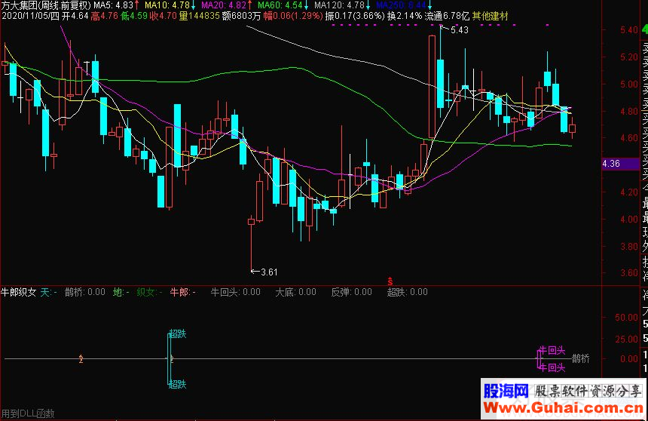Click the red $ marker on chart bottom
648x421 pixels.
click(x=390, y=281)
